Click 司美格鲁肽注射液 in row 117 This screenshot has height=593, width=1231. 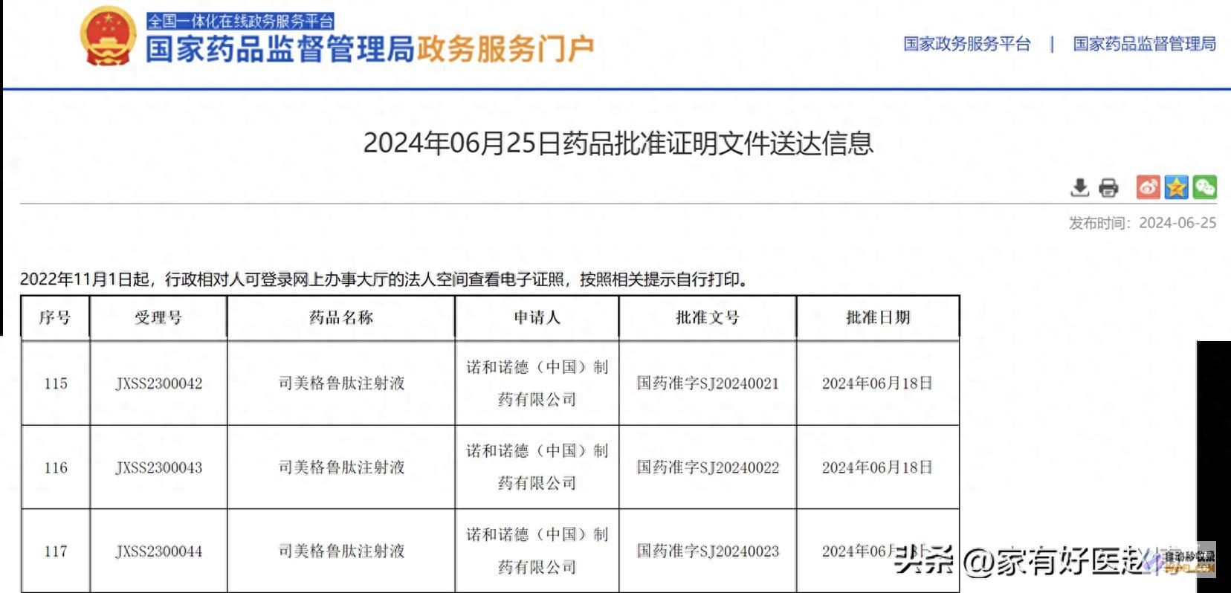[x=341, y=551]
